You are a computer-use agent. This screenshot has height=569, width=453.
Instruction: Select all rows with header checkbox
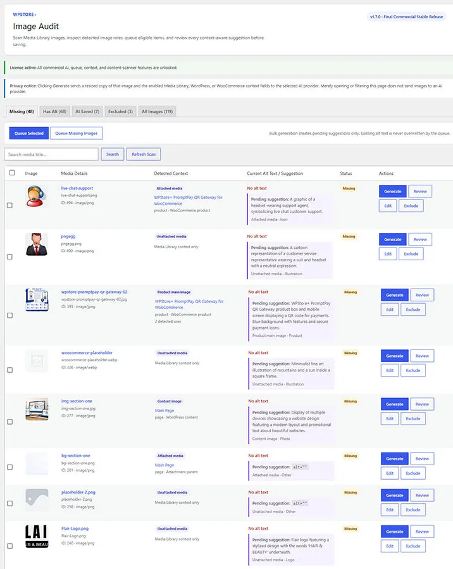pyautogui.click(x=12, y=173)
